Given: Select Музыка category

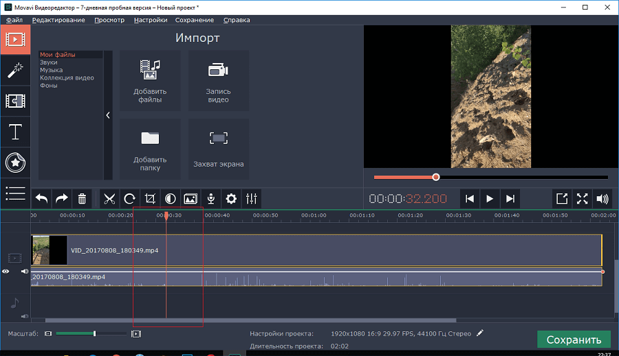Looking at the screenshot, I should 51,70.
